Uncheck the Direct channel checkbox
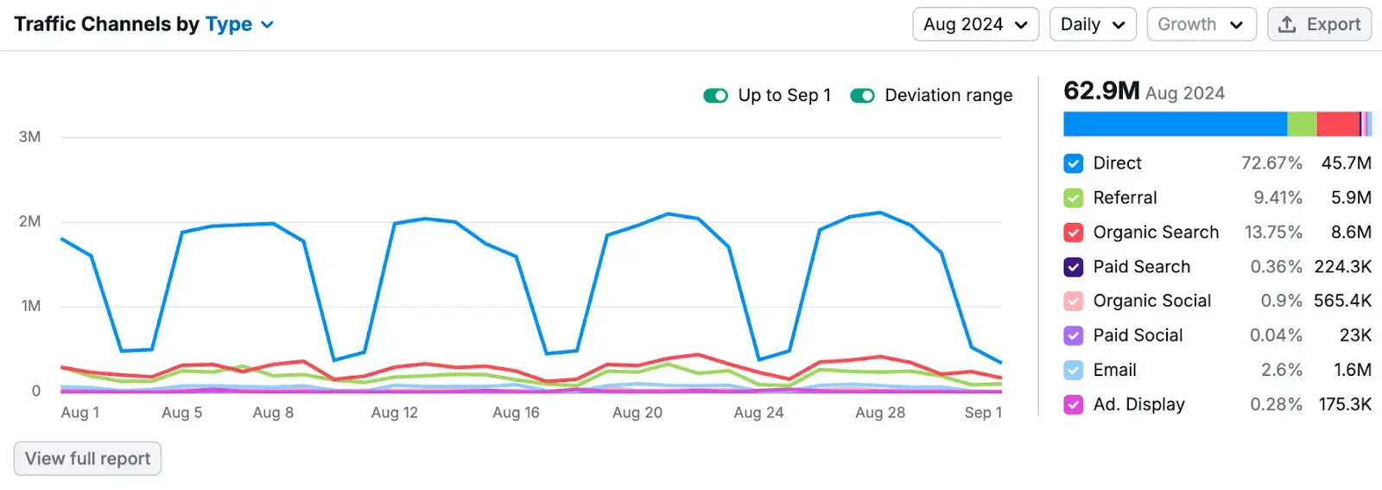1382x490 pixels. click(1074, 163)
